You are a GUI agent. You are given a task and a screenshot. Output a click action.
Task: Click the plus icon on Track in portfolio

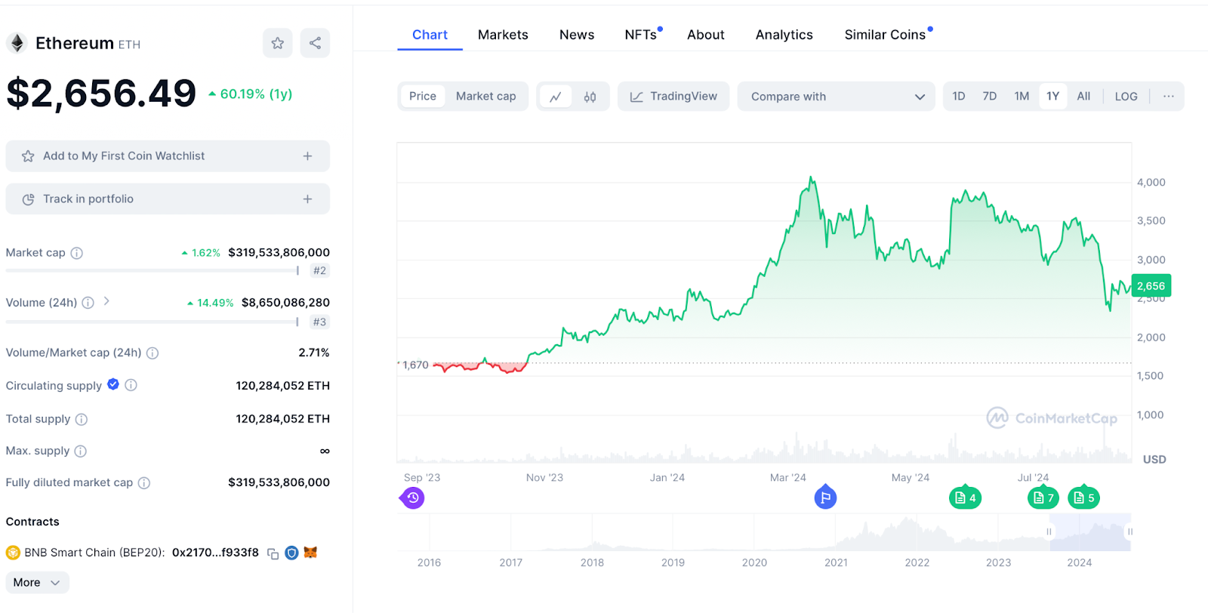click(x=307, y=199)
